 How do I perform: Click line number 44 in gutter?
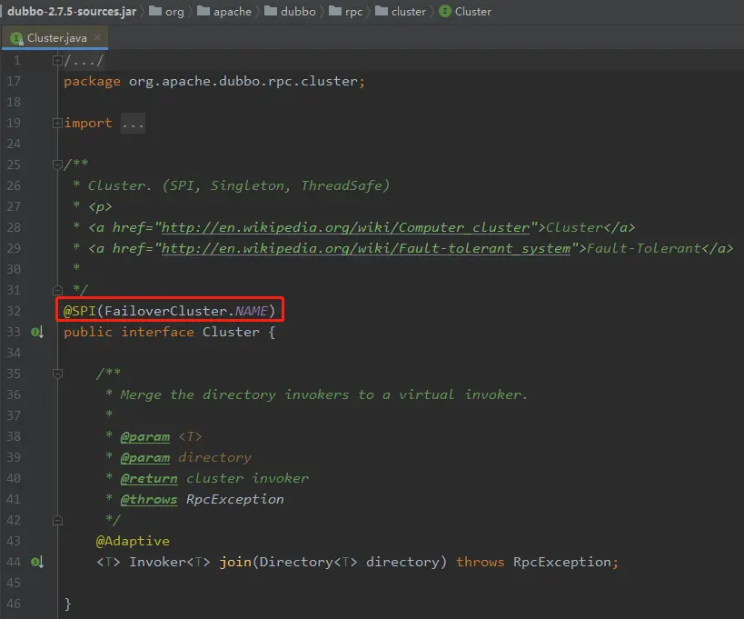14,562
